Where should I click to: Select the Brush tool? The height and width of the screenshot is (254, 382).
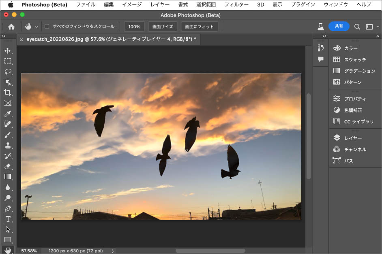pos(8,135)
